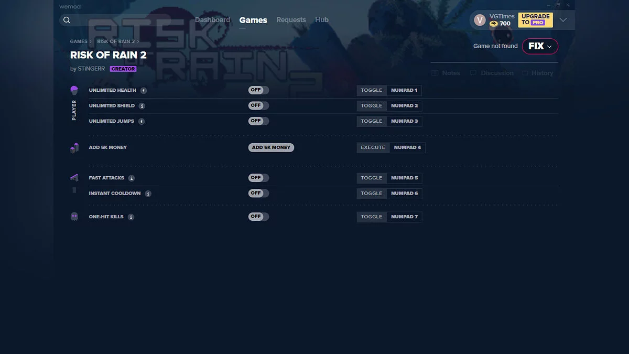Screen dimensions: 629x354
Task: Open the FIX dropdown button
Action: [x=540, y=46]
